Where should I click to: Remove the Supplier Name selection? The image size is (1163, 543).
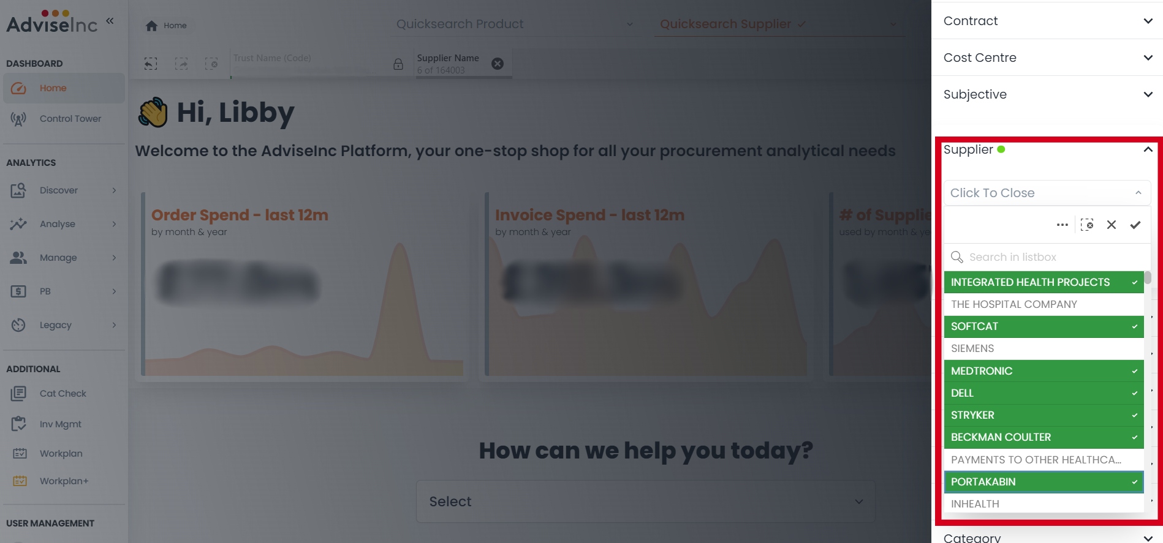[498, 64]
